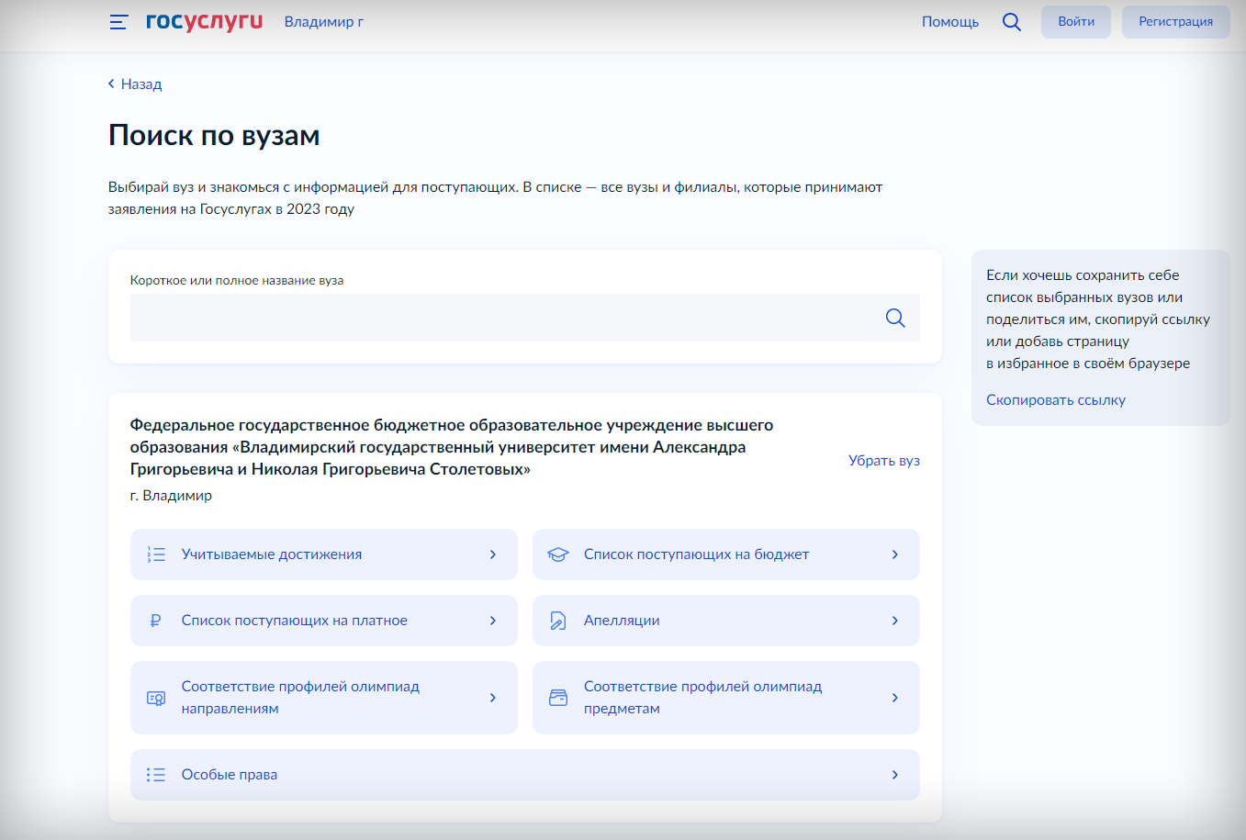Click Убрать вуз link

pos(884,460)
